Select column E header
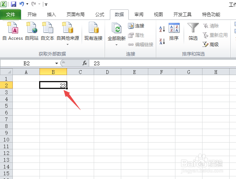Screen dimensions: 236x179 134,72
